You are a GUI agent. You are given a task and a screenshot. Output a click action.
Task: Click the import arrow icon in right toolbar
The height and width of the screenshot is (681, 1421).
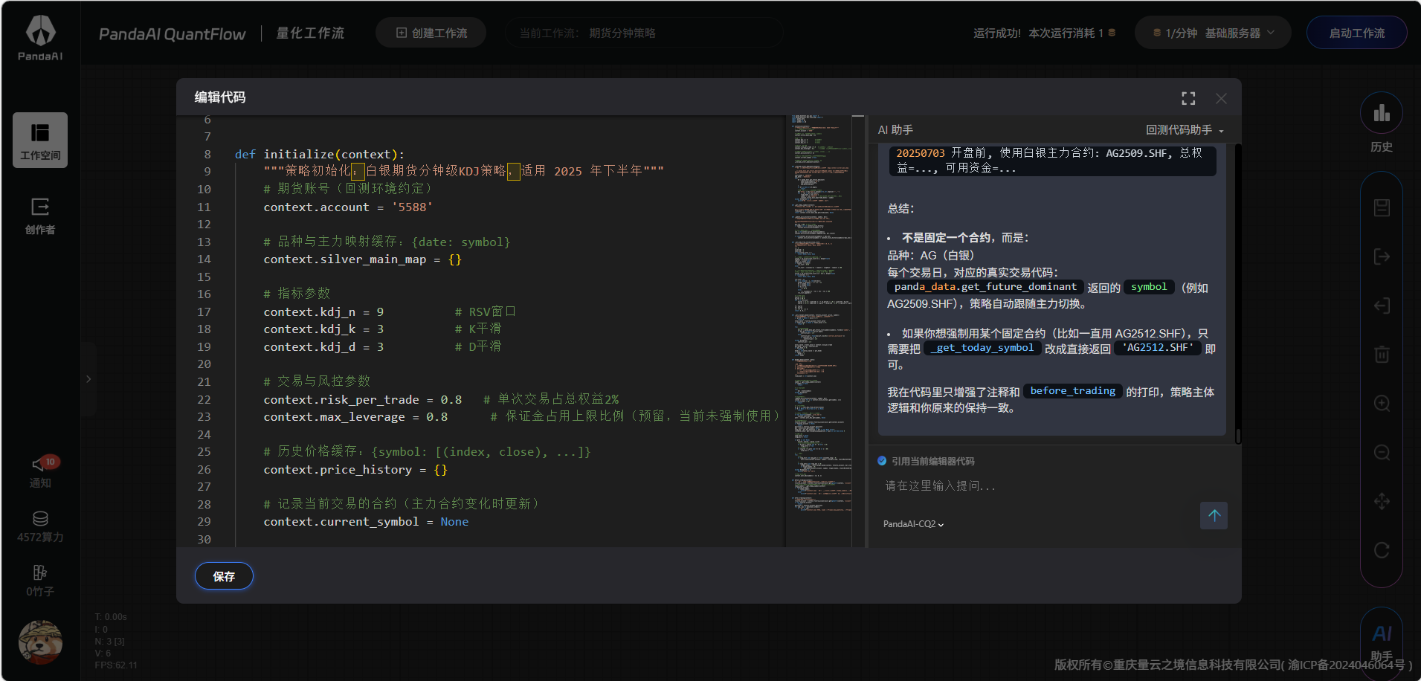pos(1382,306)
